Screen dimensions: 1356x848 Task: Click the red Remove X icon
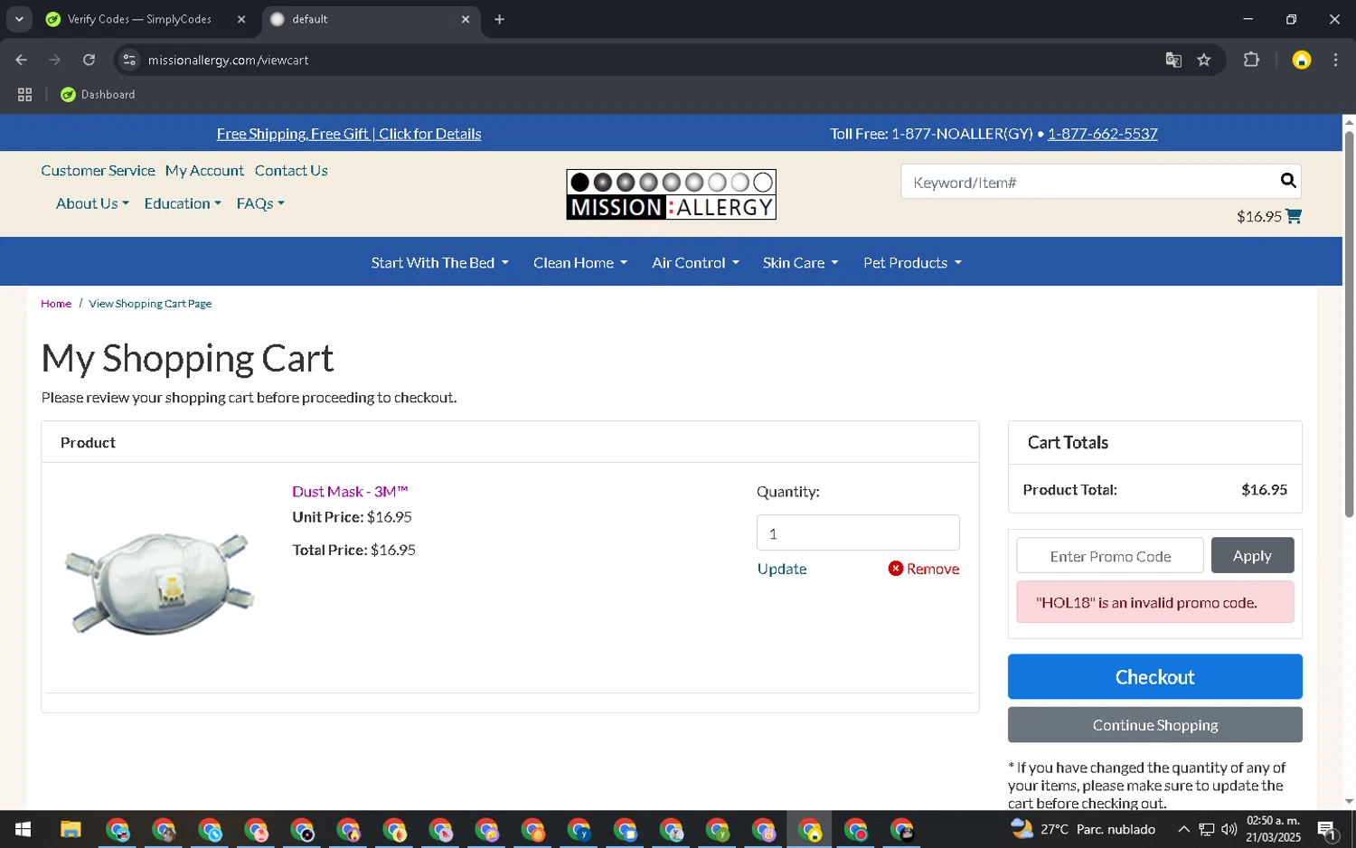click(895, 569)
